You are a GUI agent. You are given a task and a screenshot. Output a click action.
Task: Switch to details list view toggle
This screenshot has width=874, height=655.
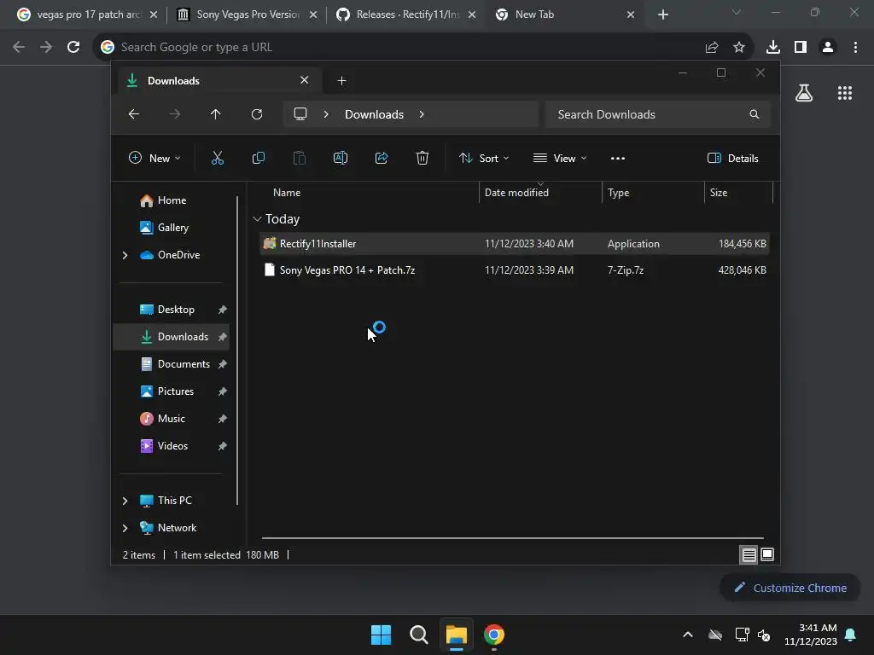point(749,554)
